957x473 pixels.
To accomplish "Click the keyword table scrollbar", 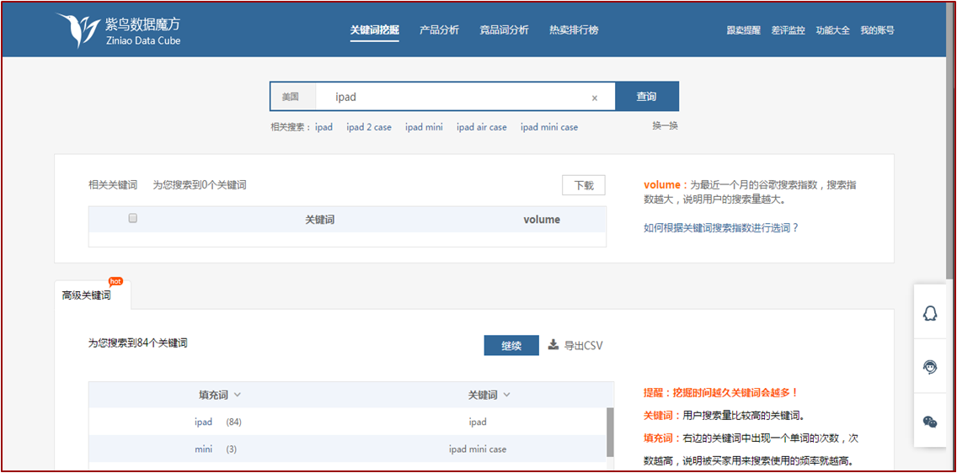I will [x=610, y=429].
